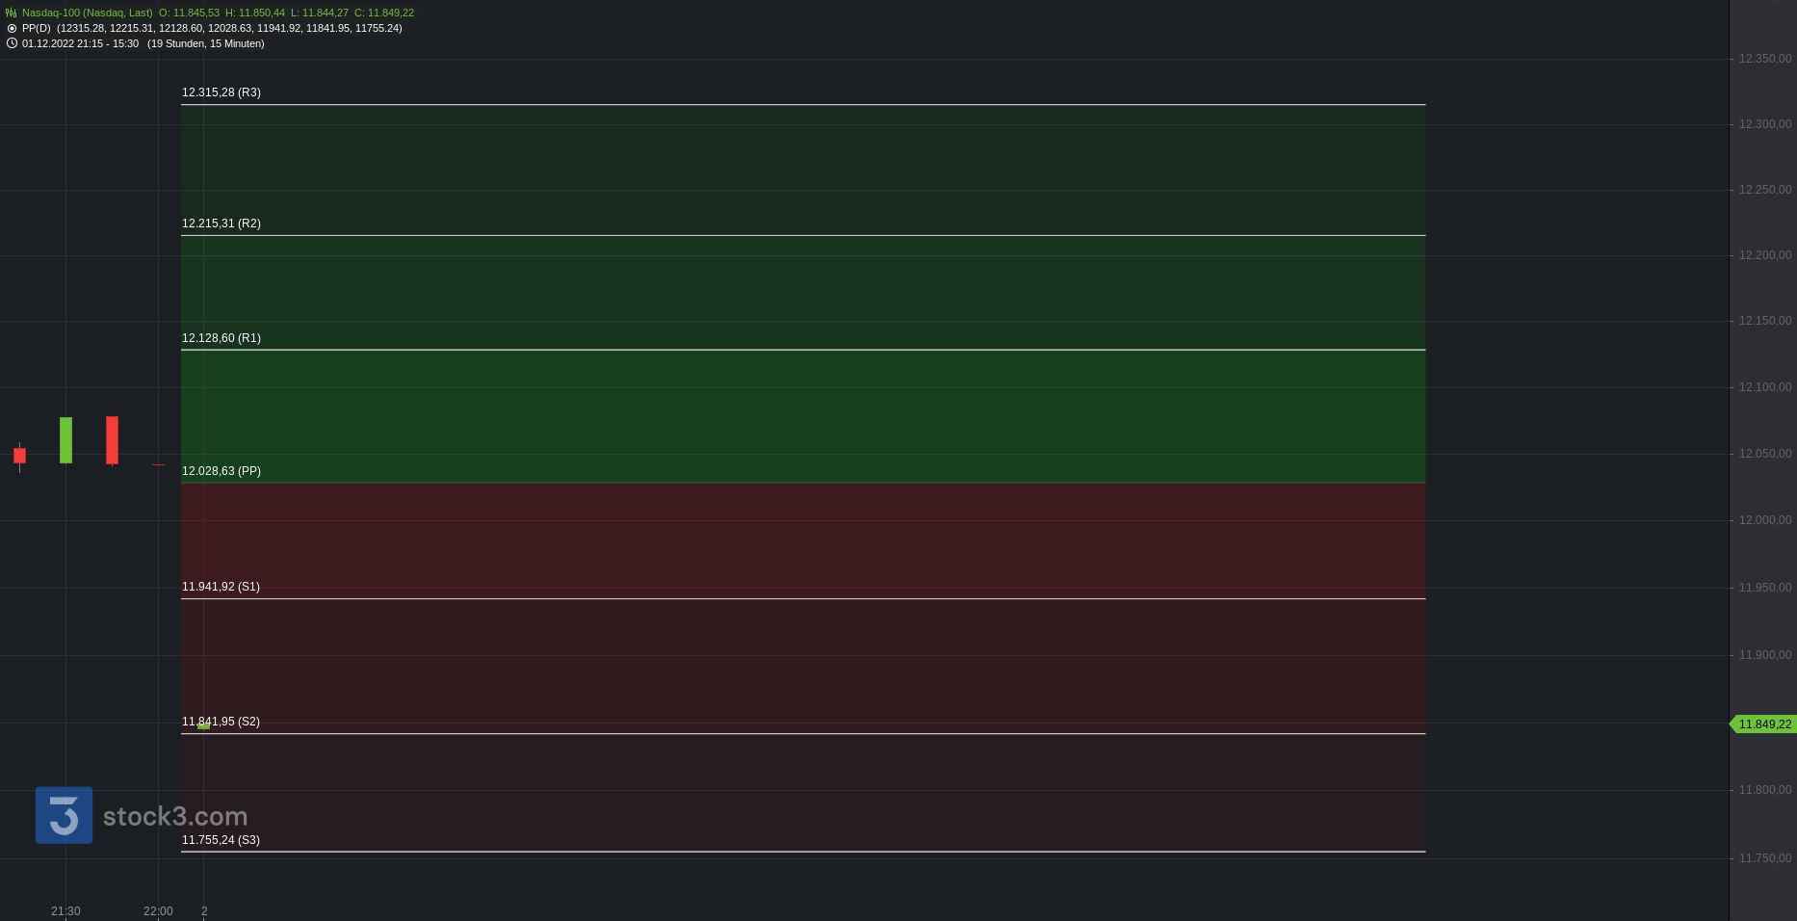Click the tall green candlestick near 21:30
1797x921 pixels.
coord(65,440)
